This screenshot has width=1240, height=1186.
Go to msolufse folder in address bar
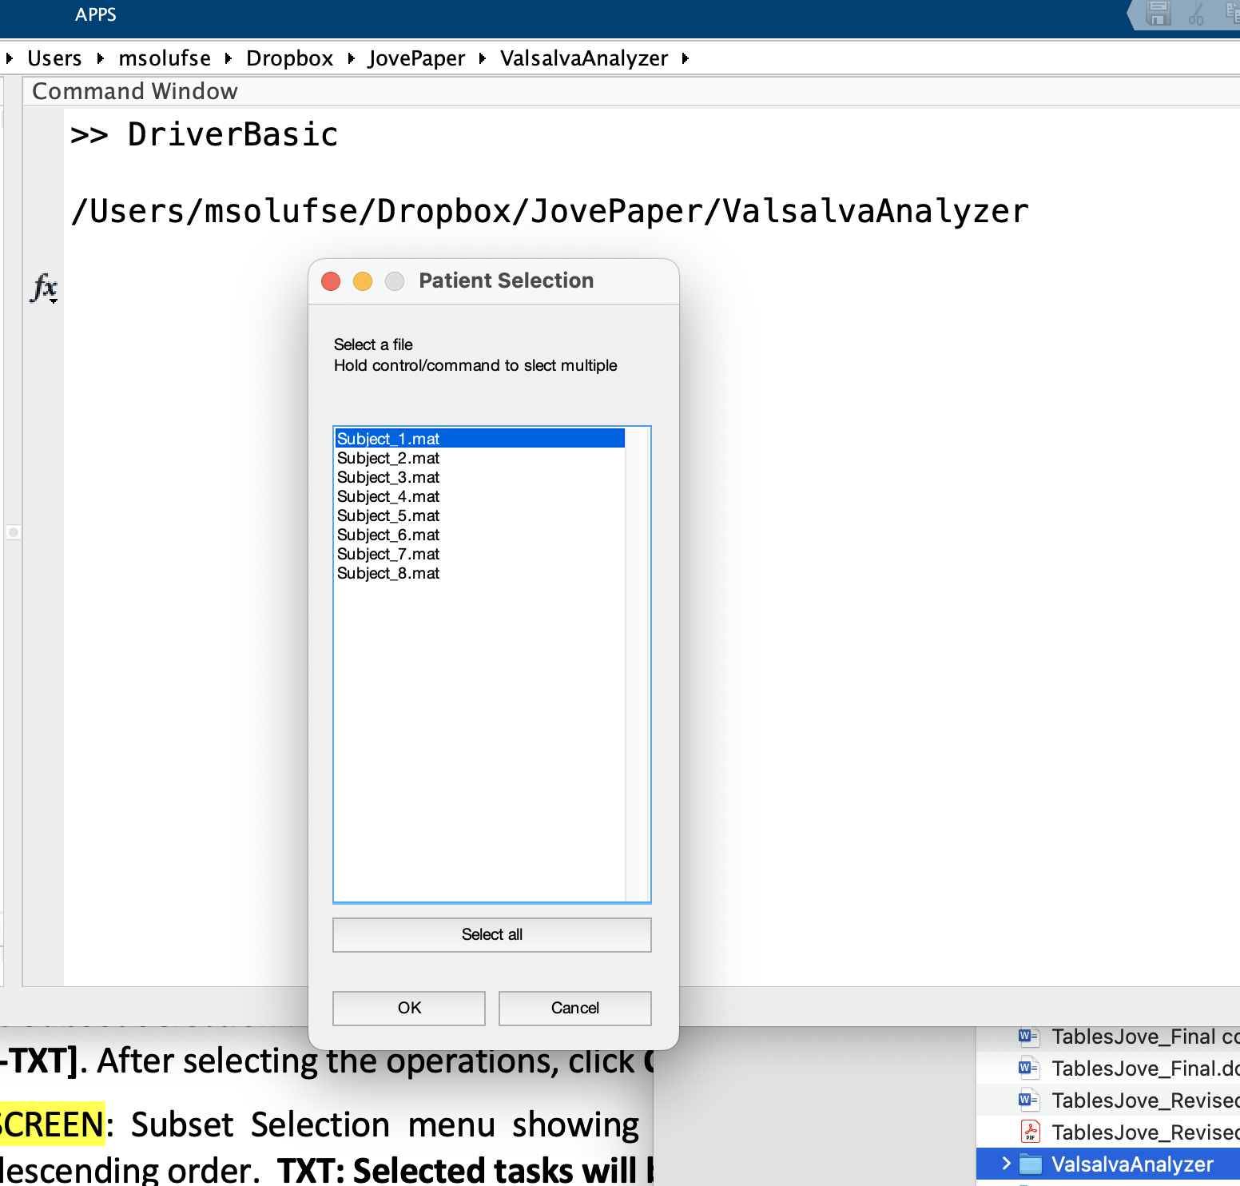[165, 58]
